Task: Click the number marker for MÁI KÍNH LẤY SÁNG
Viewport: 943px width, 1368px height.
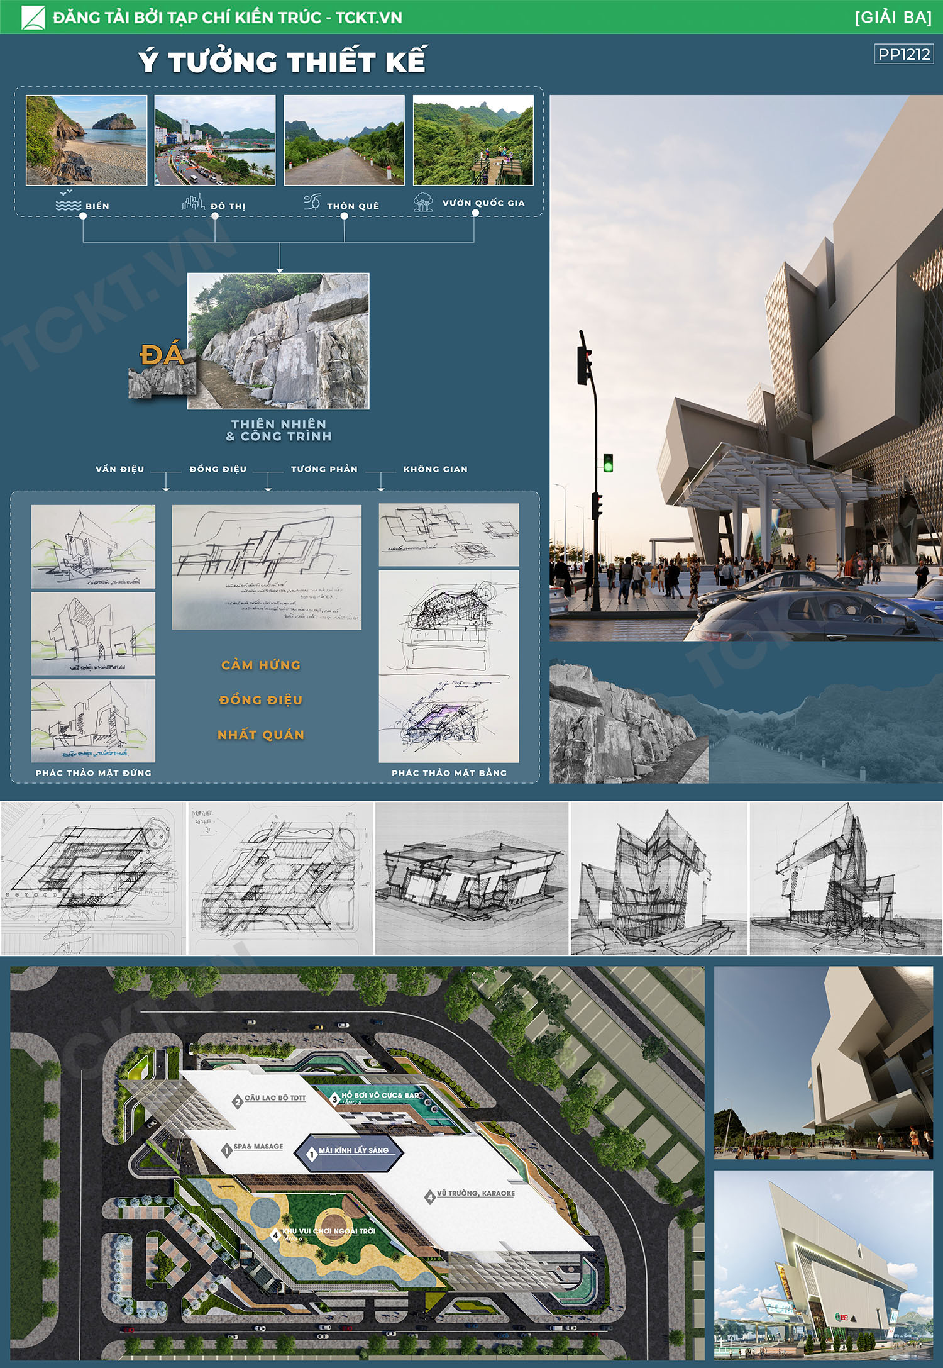Action: point(311,1154)
